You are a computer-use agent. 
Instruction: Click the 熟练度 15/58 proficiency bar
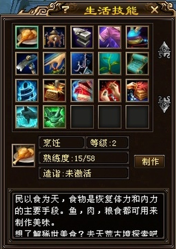click(x=84, y=158)
